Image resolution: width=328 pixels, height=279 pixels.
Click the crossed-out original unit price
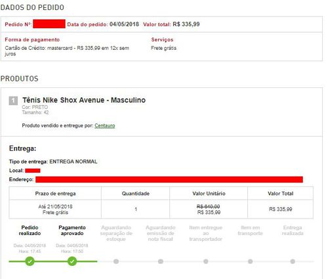click(x=209, y=206)
